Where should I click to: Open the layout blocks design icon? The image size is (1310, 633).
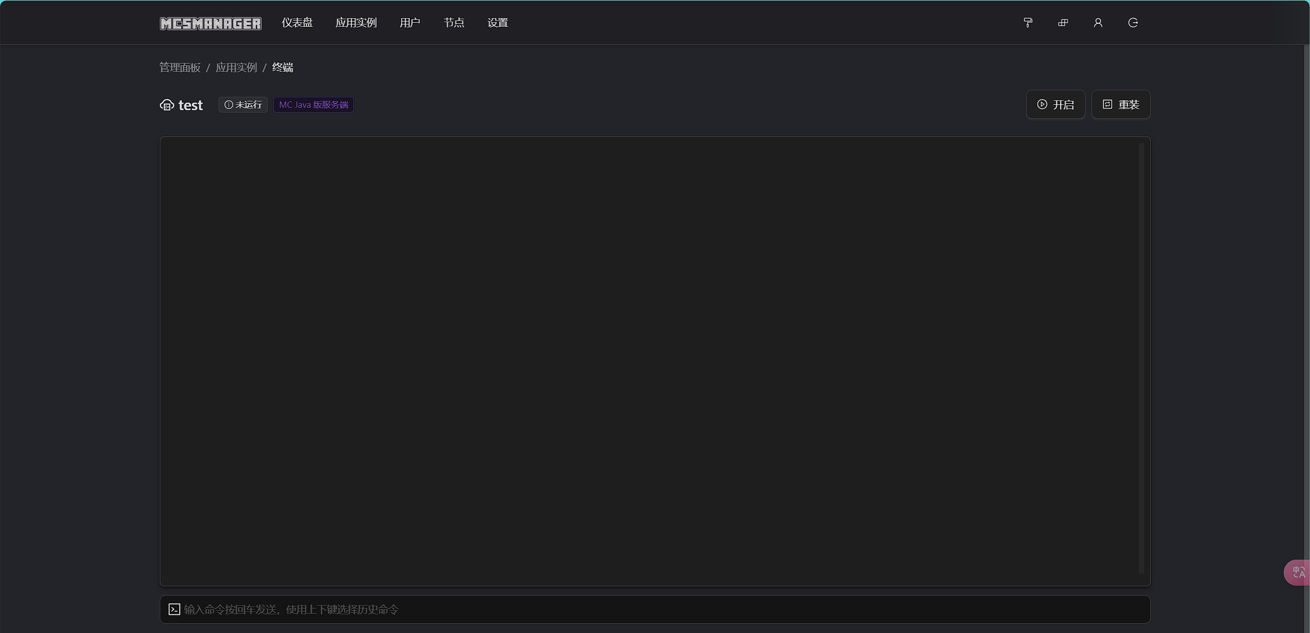1063,23
